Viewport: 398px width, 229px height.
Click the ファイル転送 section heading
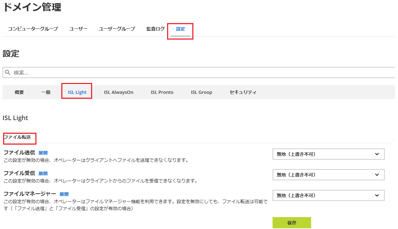coord(17,137)
